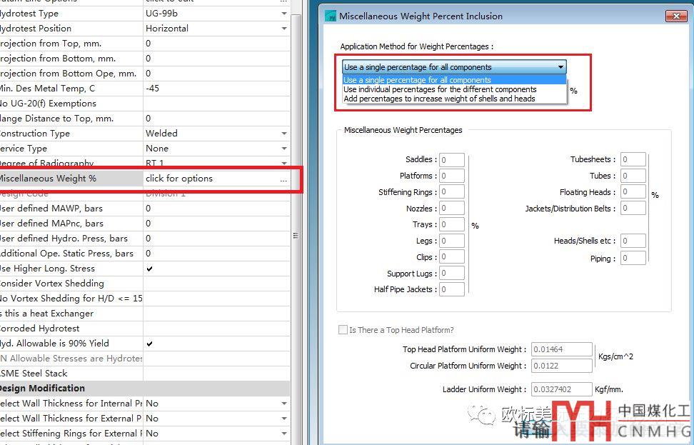
Task: Open Select Wall Thickness for Internal Pressure dropdown
Action: coord(283,404)
